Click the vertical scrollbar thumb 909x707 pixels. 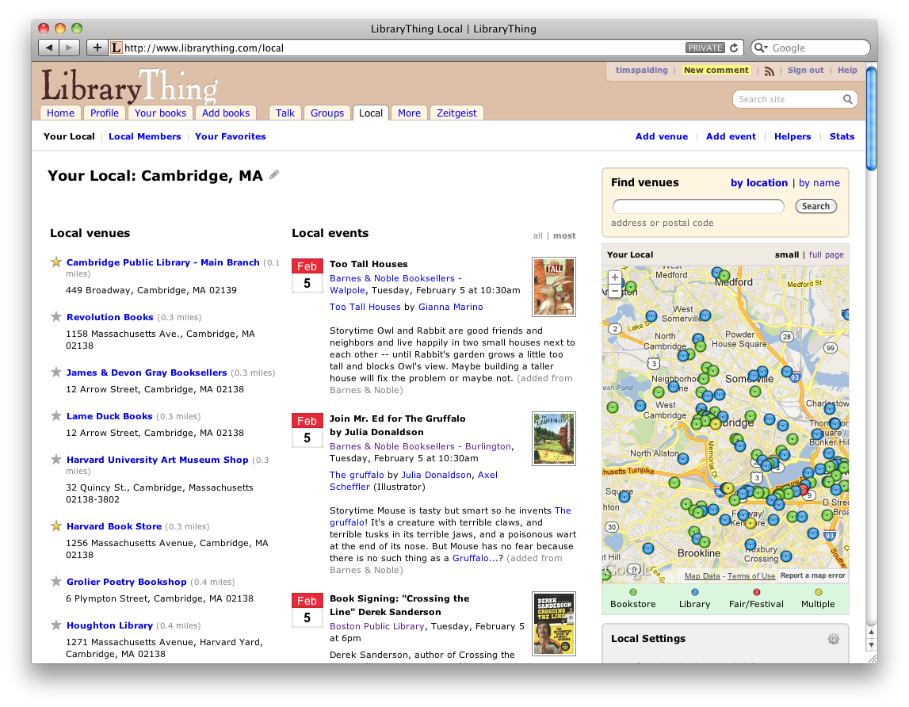coord(871,119)
